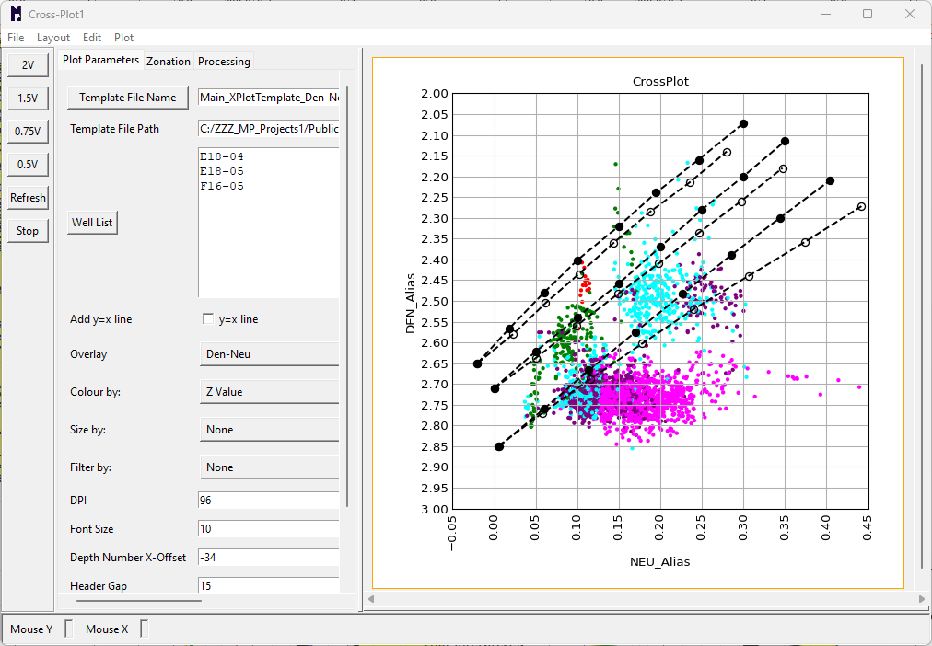Click the Well List button
The image size is (932, 646).
click(x=92, y=223)
